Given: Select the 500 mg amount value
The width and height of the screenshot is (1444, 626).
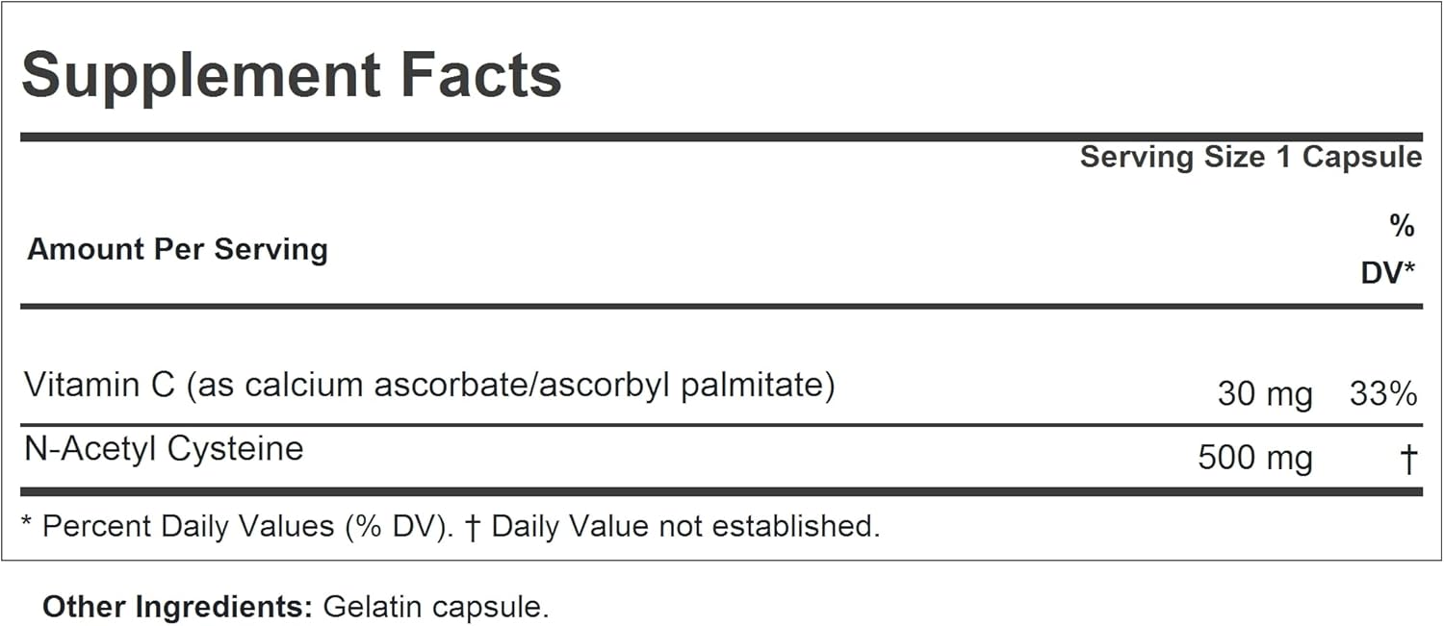Looking at the screenshot, I should 1254,458.
